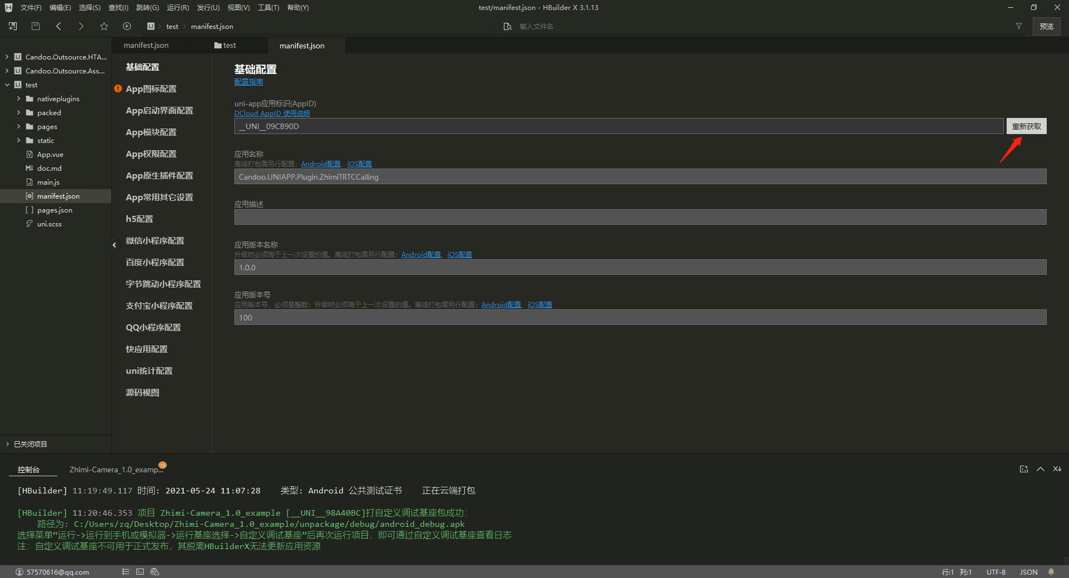Image resolution: width=1069 pixels, height=578 pixels.
Task: Click the project icon in breadcrumb bar
Action: (150, 26)
